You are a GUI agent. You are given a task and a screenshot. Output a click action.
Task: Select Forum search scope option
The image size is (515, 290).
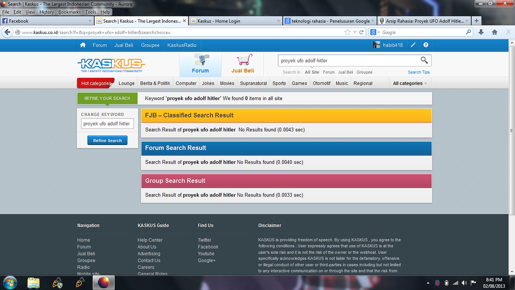tap(329, 72)
